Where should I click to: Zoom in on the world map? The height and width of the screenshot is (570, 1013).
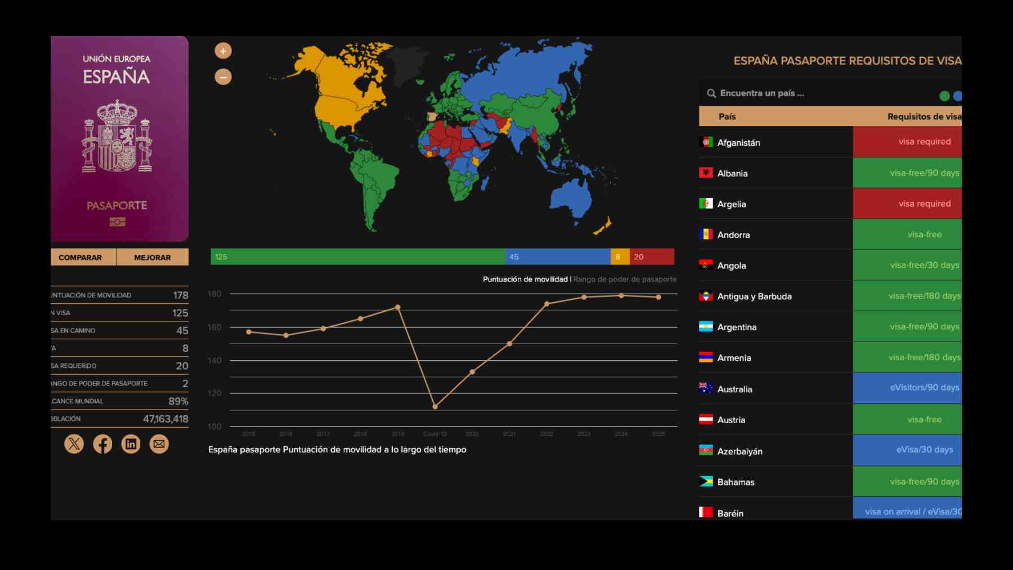pyautogui.click(x=223, y=51)
